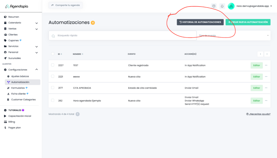
Task: Open three-dot menu for TEST row
Action: (266, 65)
